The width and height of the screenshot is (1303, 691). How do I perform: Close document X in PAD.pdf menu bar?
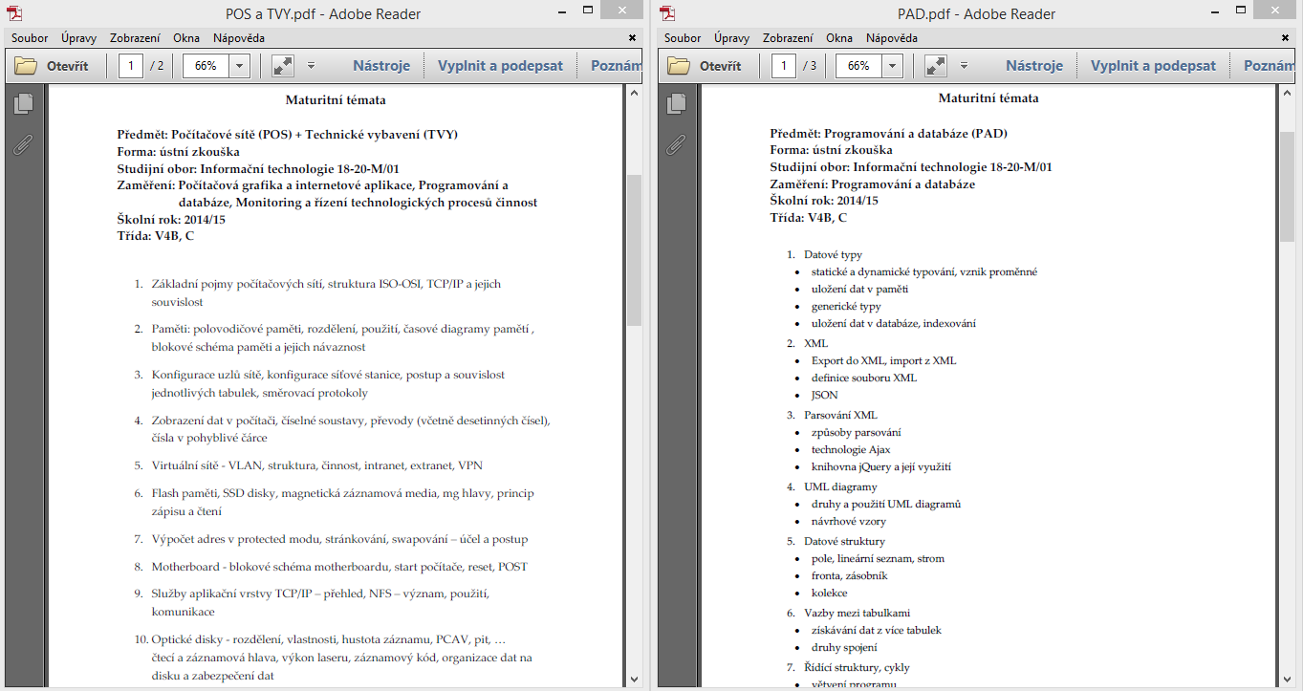[x=1284, y=38]
